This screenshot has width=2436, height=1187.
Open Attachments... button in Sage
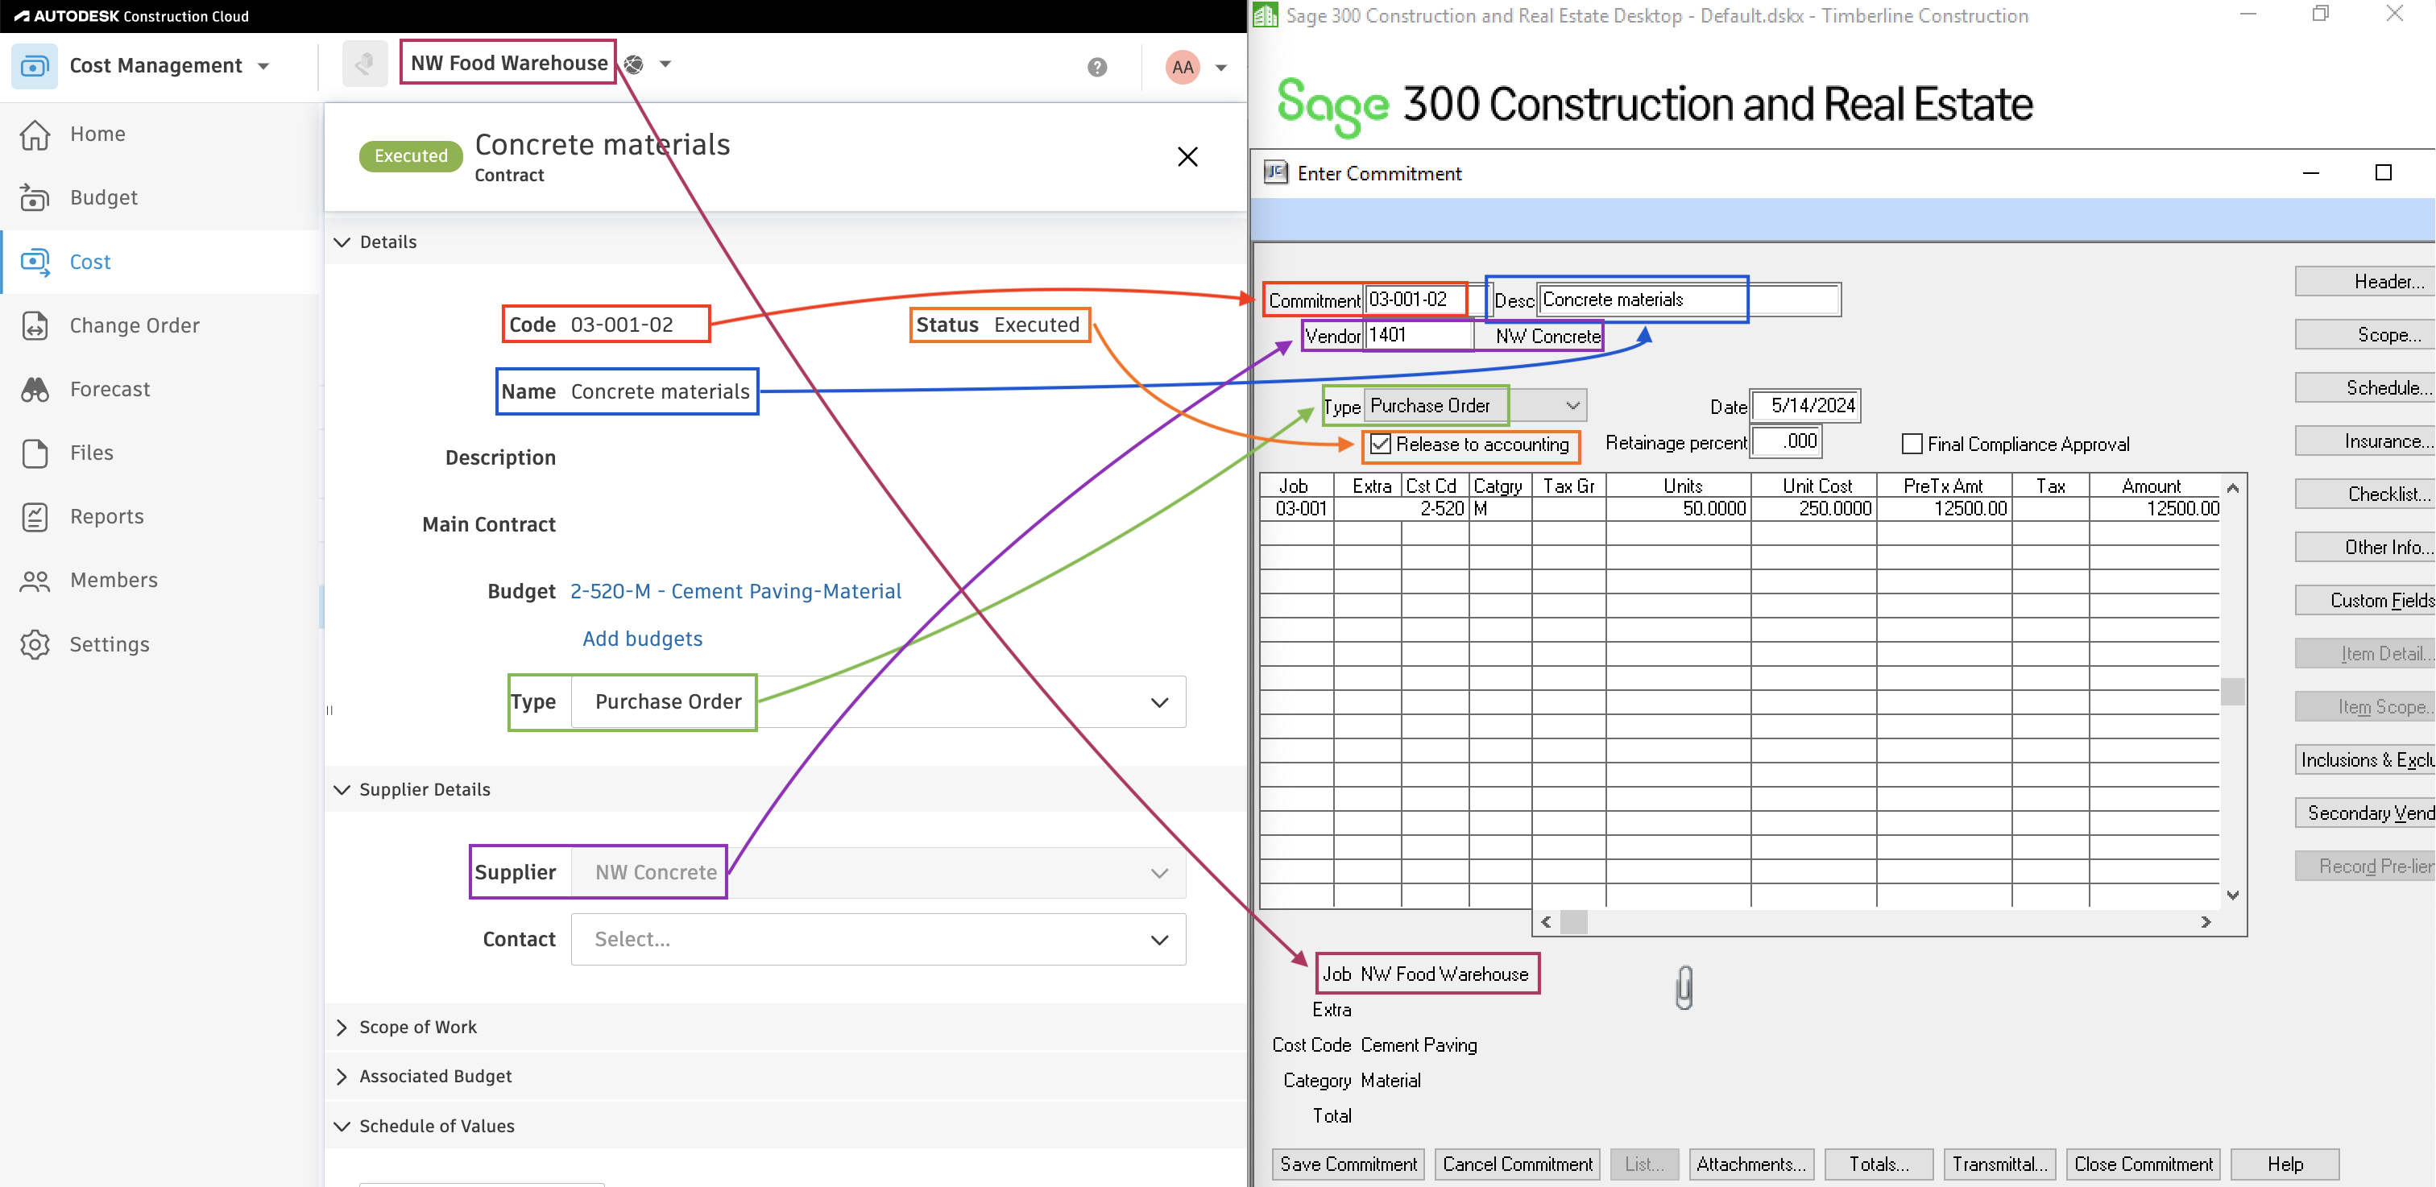1750,1164
